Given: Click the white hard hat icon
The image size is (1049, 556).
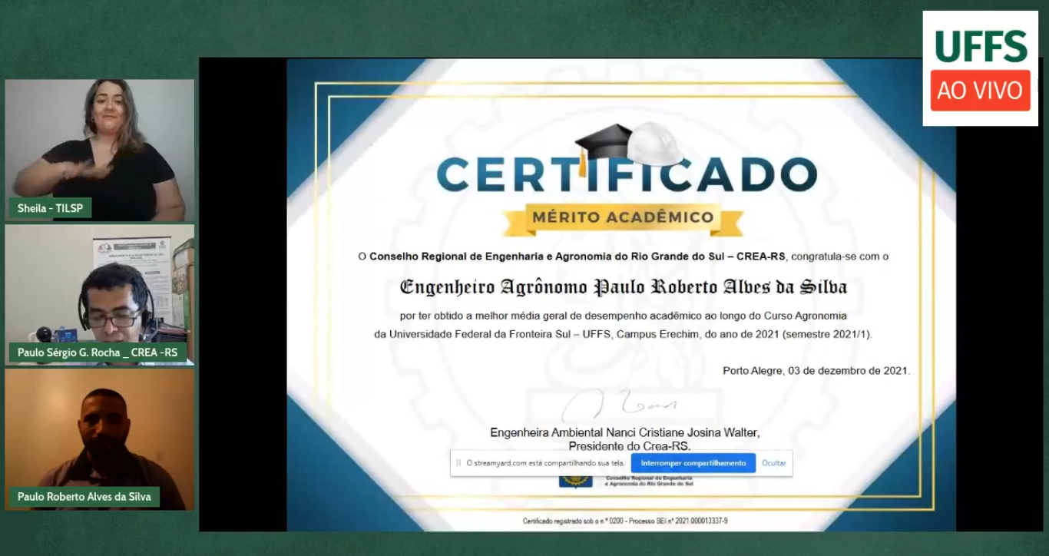Looking at the screenshot, I should pyautogui.click(x=654, y=144).
